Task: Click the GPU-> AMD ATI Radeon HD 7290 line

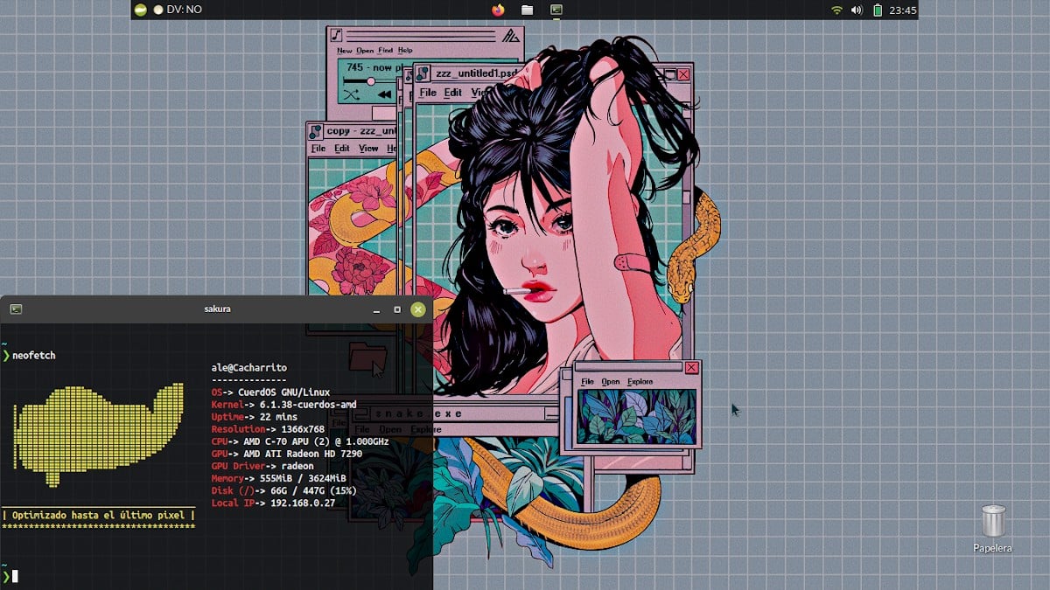Action: [x=287, y=454]
